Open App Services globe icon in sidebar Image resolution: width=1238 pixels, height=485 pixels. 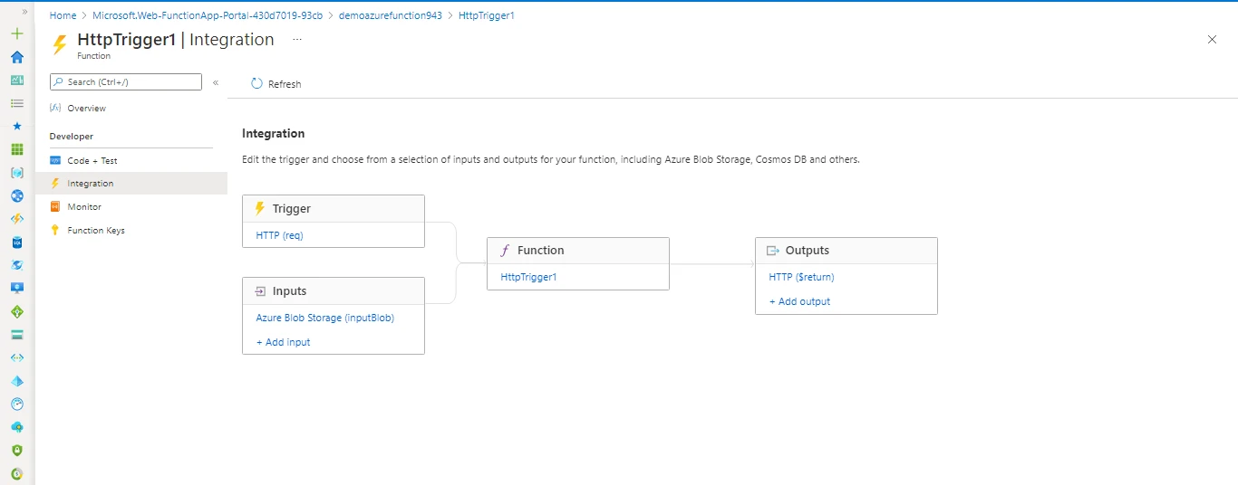[x=16, y=195]
